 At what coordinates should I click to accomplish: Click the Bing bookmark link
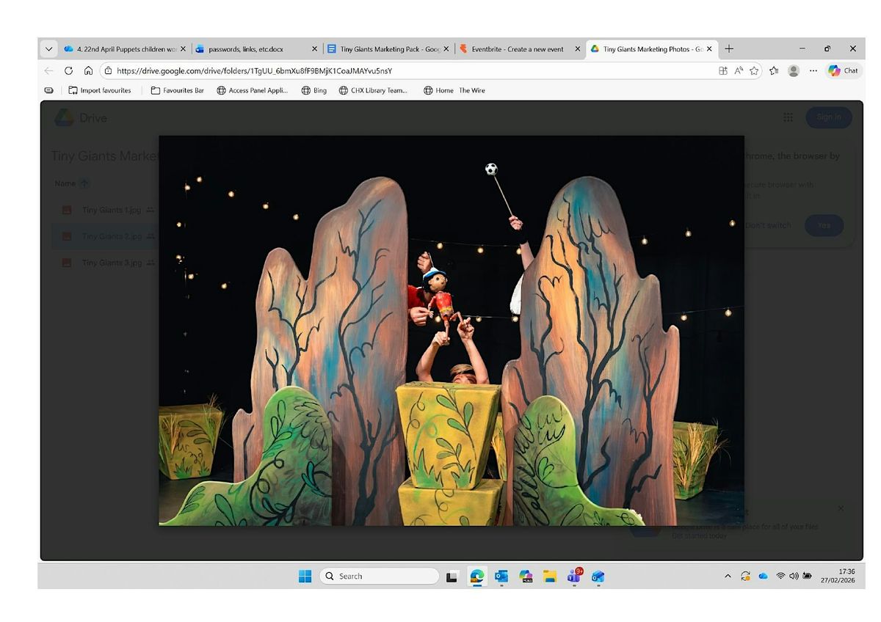pos(314,91)
